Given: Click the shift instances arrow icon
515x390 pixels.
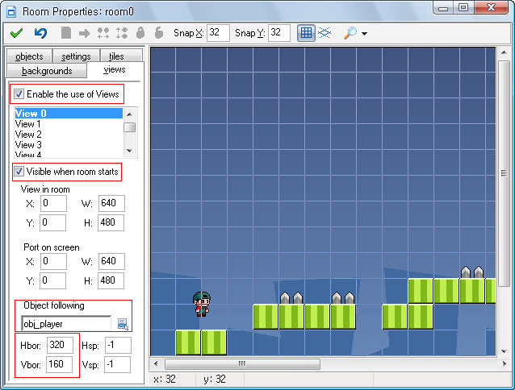Looking at the screenshot, I should (x=85, y=33).
